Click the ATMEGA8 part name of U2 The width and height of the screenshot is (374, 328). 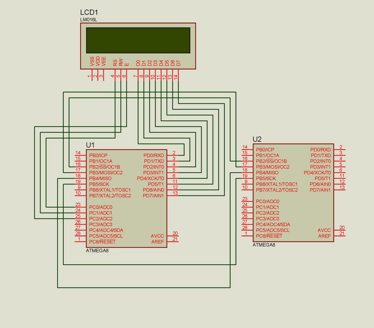(264, 245)
